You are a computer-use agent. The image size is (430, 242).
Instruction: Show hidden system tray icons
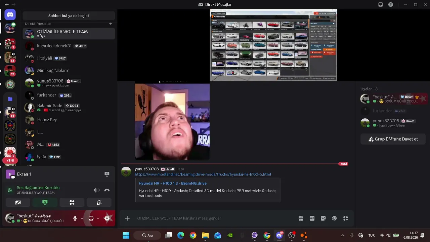pos(343,235)
